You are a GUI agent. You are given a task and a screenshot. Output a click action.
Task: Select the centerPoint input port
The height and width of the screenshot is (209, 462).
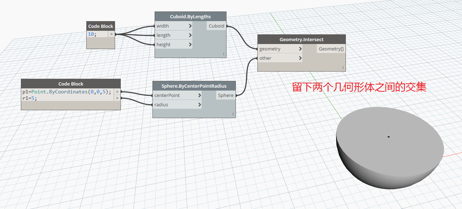pyautogui.click(x=177, y=96)
